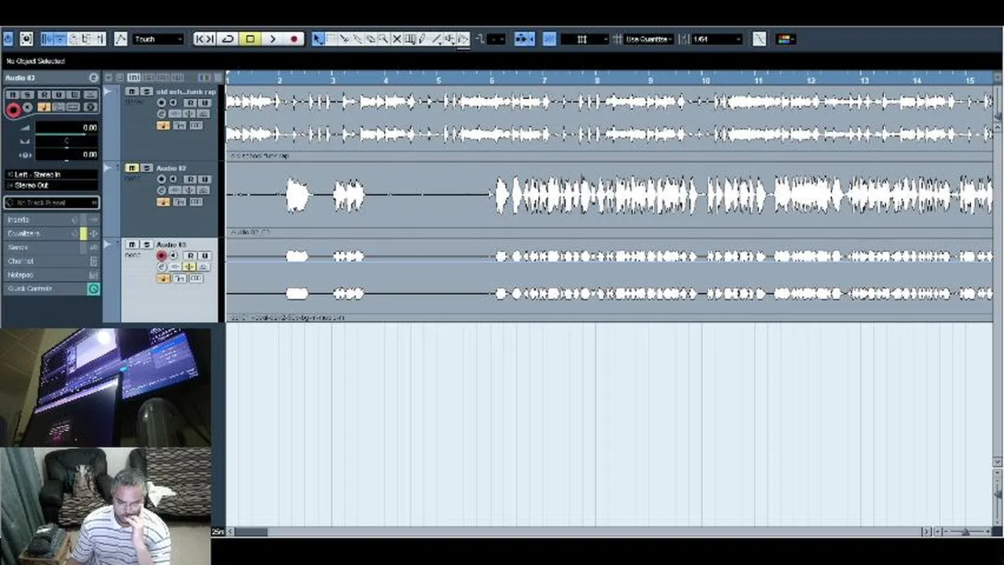
Task: Expand the Sends inspector section
Action: coord(52,247)
